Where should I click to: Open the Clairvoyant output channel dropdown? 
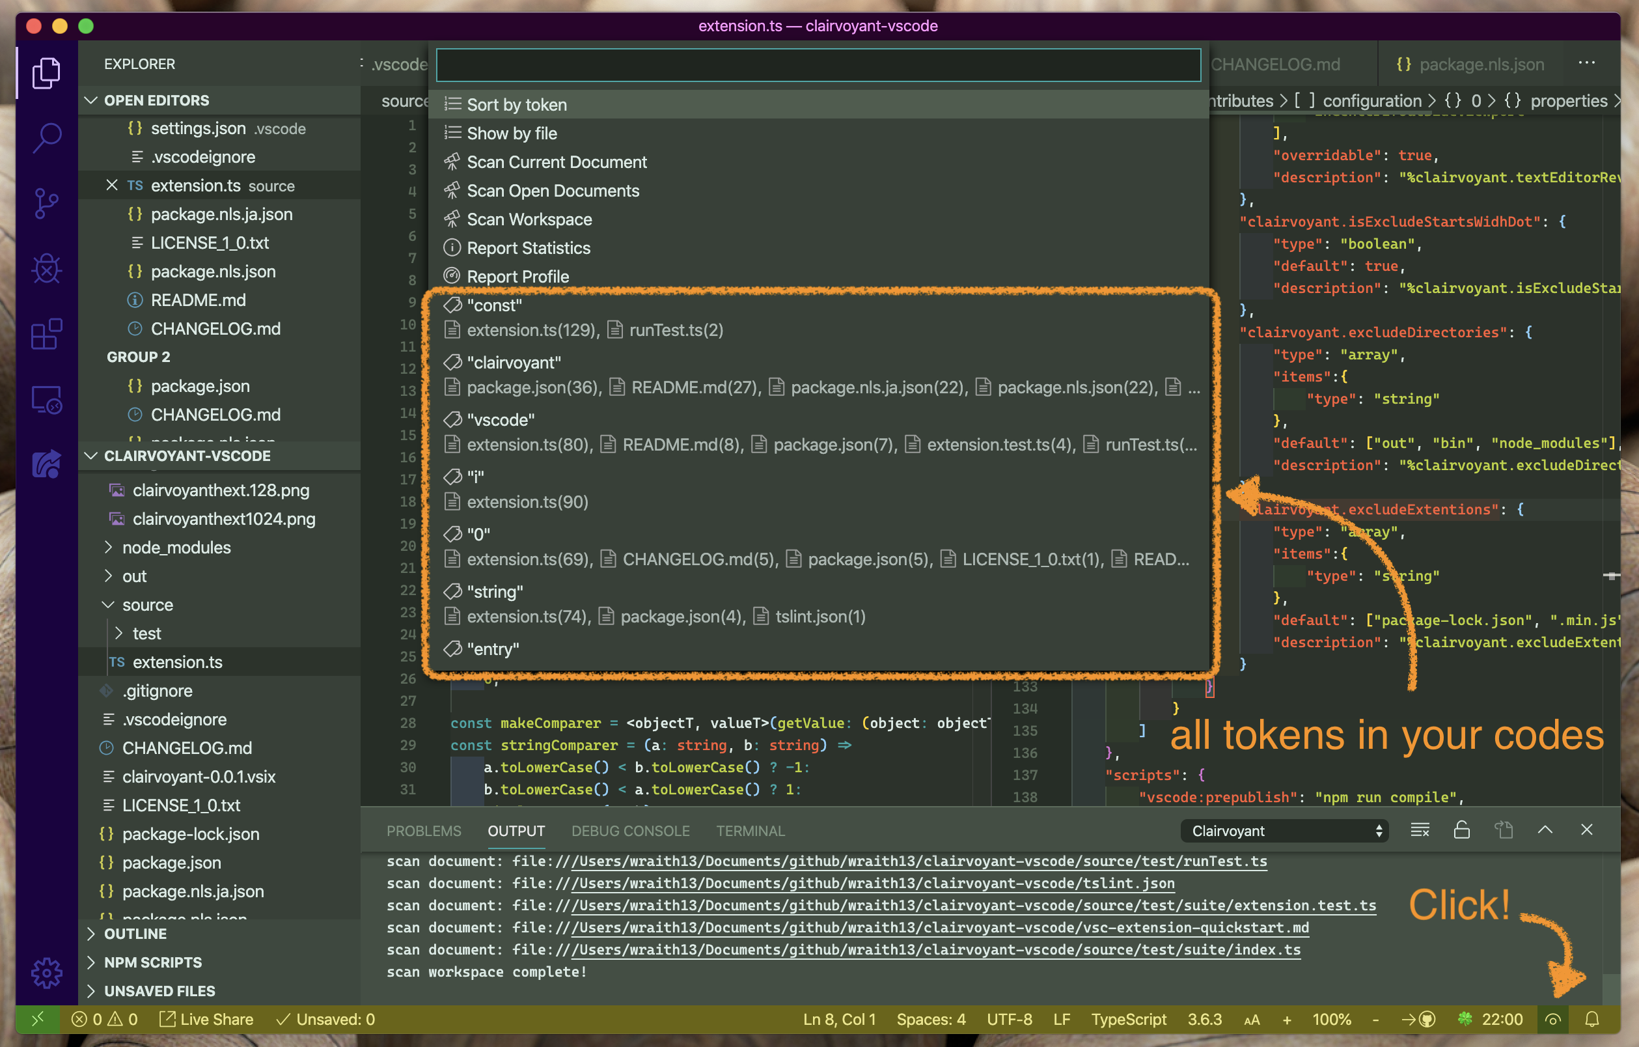coord(1284,831)
